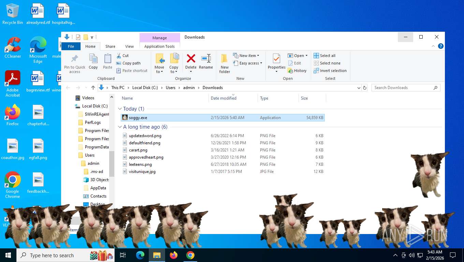Switch to the Share tab
Screen dimensions: 464x262
(110, 46)
